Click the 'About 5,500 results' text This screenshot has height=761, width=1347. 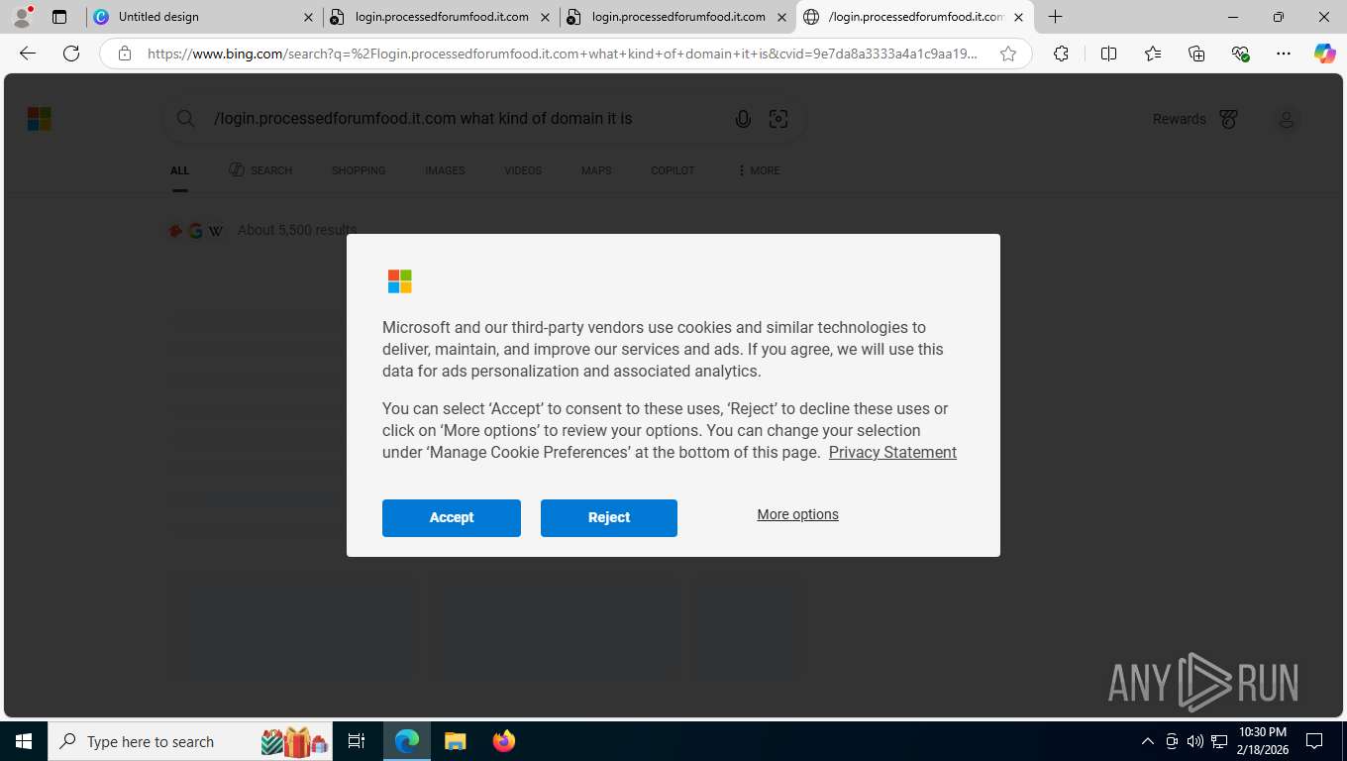pyautogui.click(x=297, y=230)
